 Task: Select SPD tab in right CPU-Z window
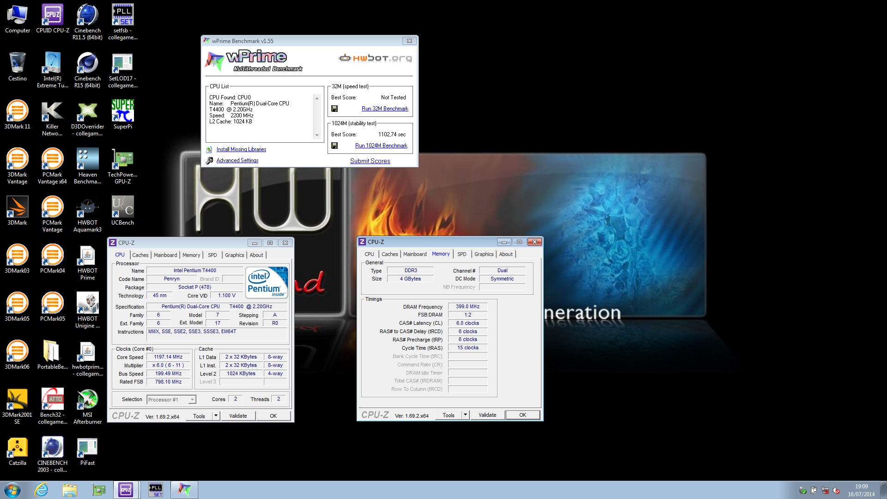pos(462,254)
